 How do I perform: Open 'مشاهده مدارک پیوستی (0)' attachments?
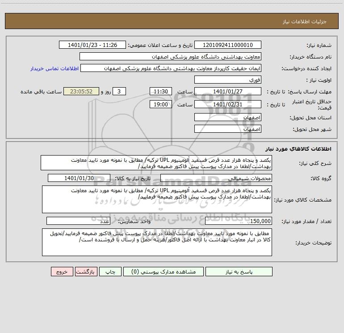164,272
